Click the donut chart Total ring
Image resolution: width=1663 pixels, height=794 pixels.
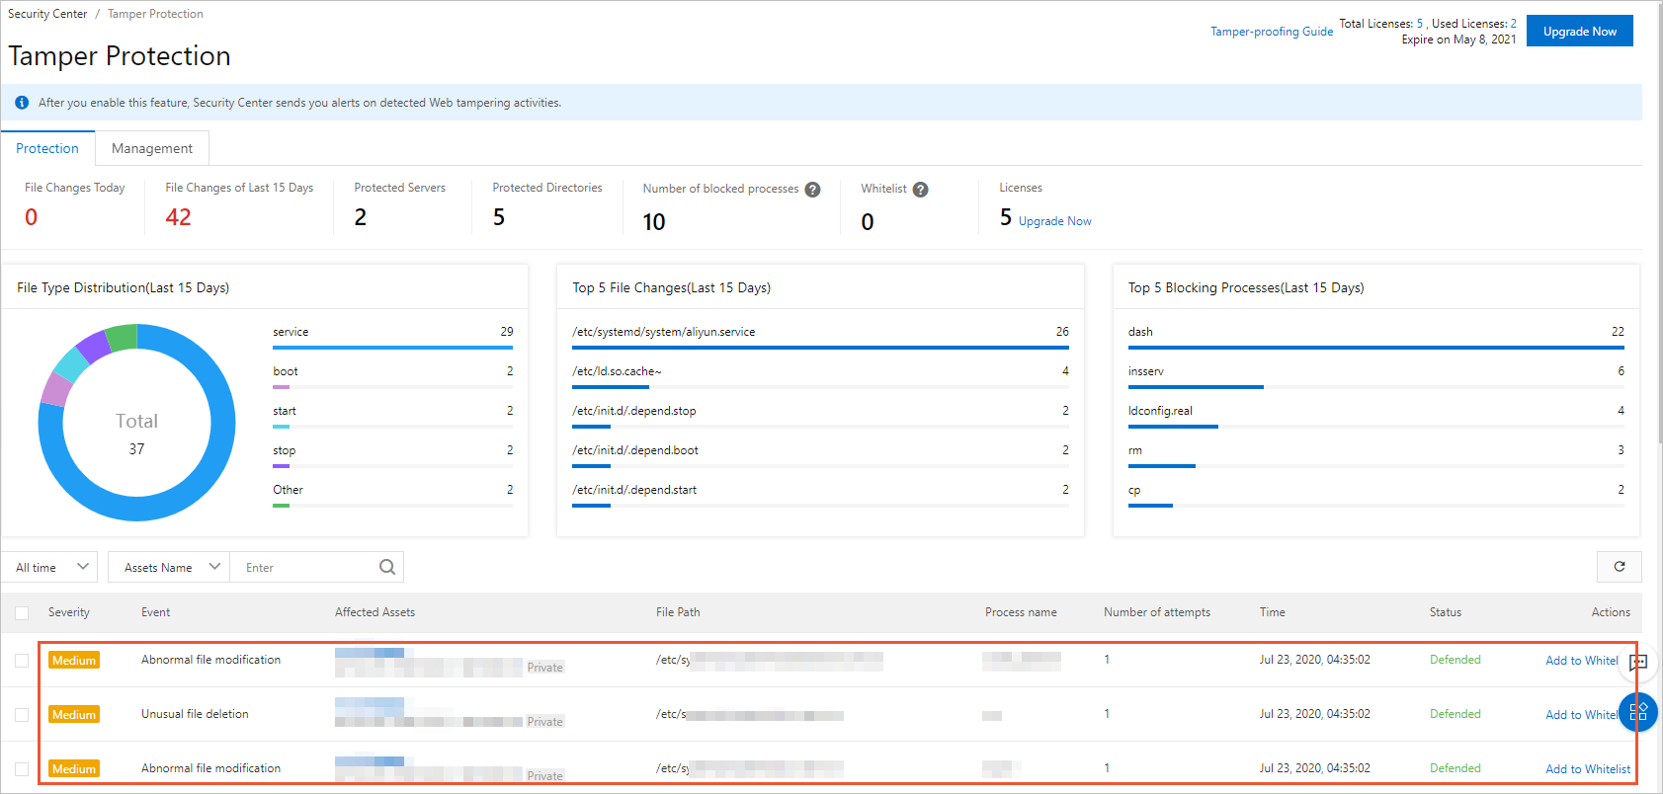click(x=136, y=423)
